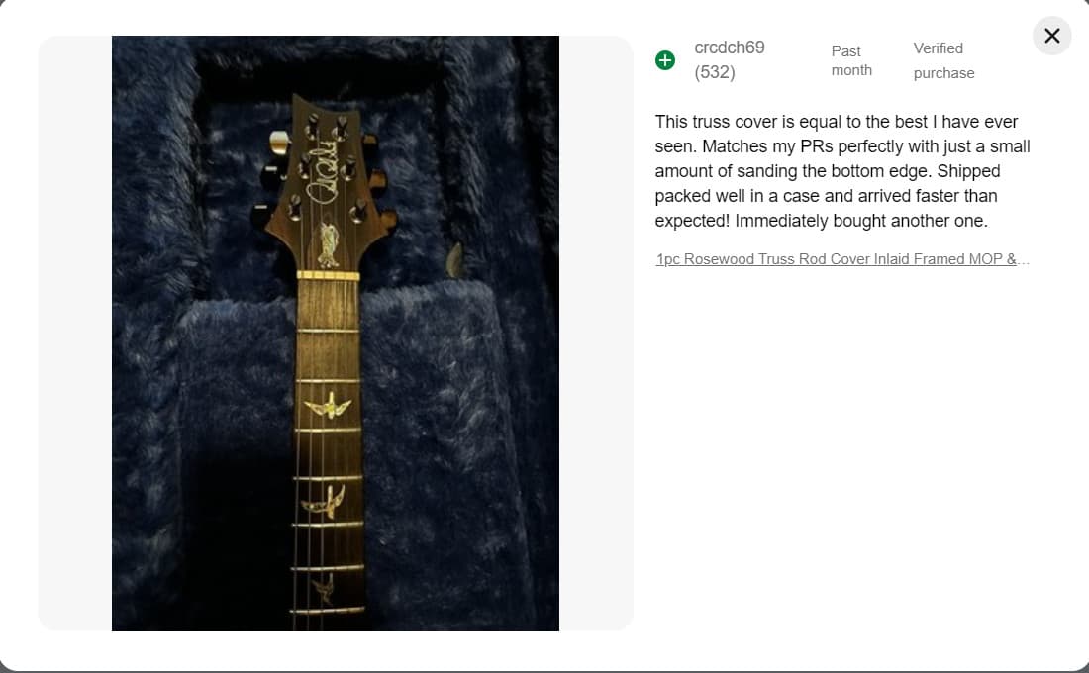Click the bottom bird inlay on fretboard

325,589
